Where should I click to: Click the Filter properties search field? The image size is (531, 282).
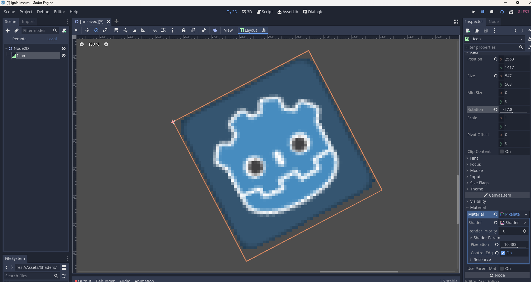coord(494,47)
